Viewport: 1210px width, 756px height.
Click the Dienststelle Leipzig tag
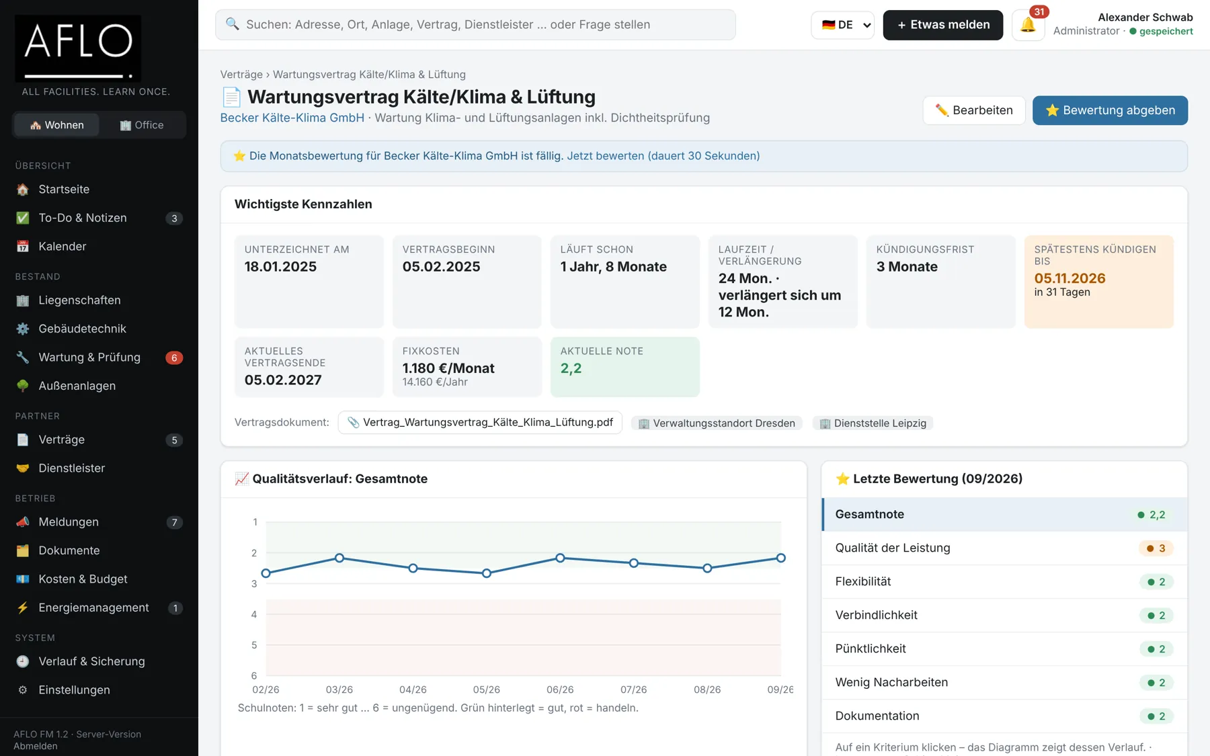coord(873,423)
